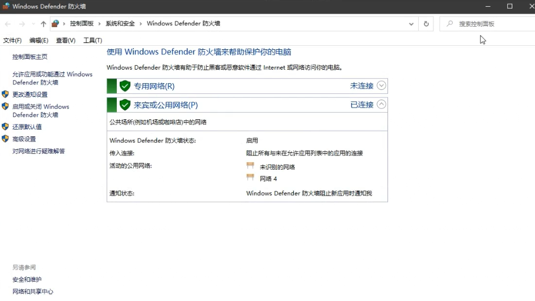This screenshot has width=535, height=301.
Task: Open the address bar history dropdown
Action: (x=411, y=24)
